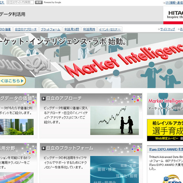Click the 検索 search button

[x=39, y=2]
